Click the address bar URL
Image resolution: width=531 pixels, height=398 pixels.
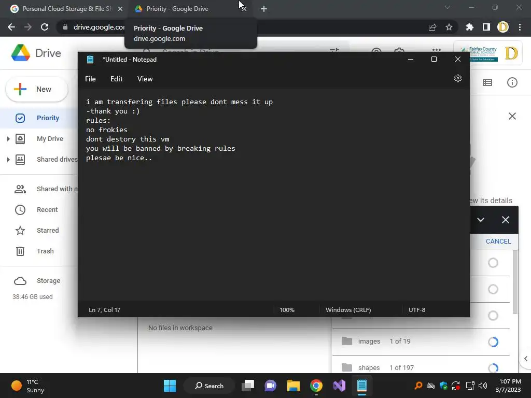[98, 27]
